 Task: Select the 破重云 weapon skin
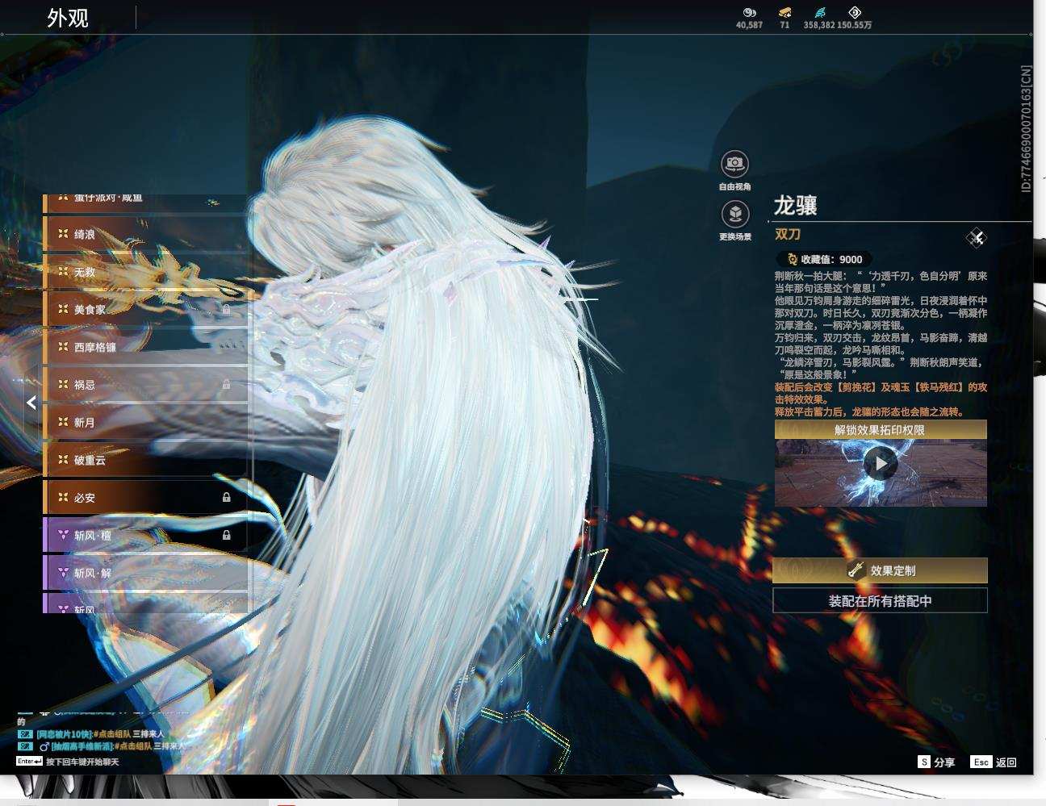pyautogui.click(x=145, y=460)
